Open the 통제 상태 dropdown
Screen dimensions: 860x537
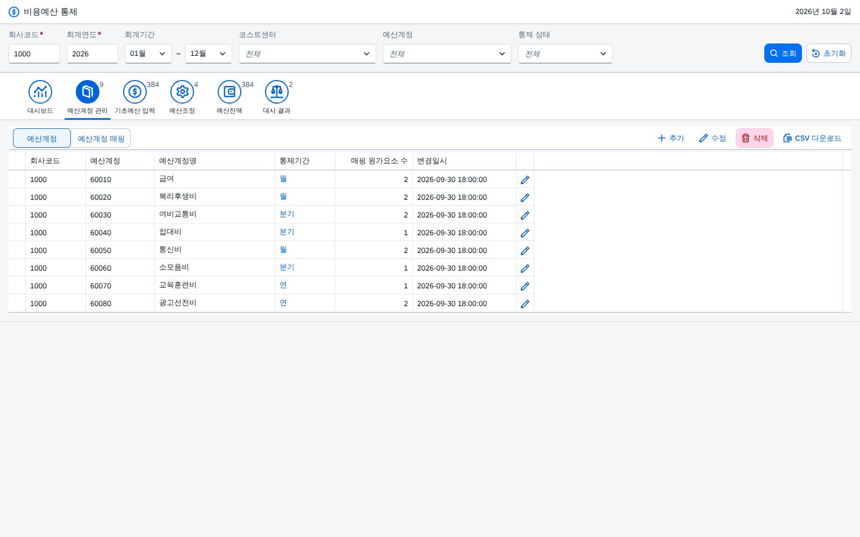565,54
